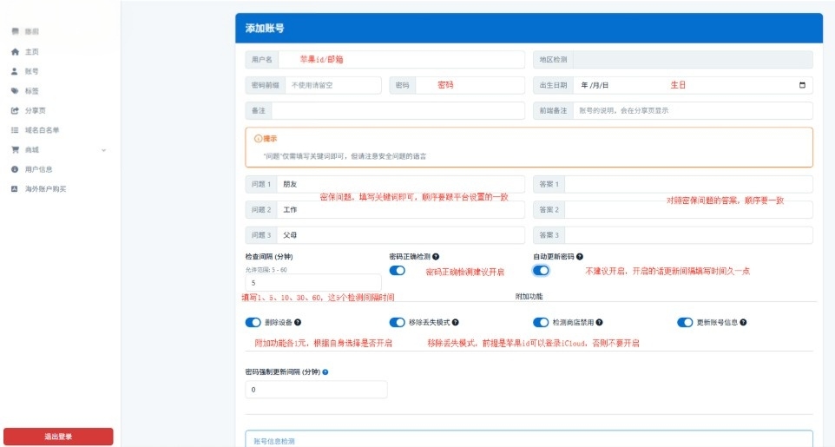Viewport: 835px width, 447px height.
Task: Click the 允许范围: 5 - 60 hint text
Action: tap(266, 270)
